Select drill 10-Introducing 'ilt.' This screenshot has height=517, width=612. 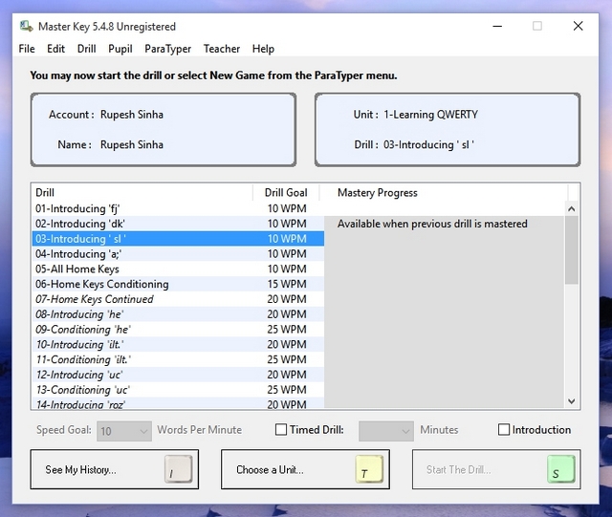pyautogui.click(x=178, y=345)
